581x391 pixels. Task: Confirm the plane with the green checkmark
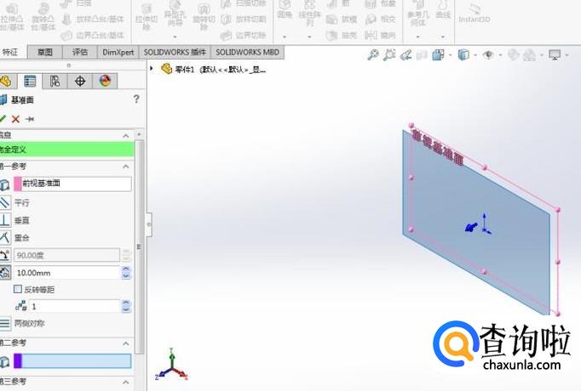(x=3, y=119)
